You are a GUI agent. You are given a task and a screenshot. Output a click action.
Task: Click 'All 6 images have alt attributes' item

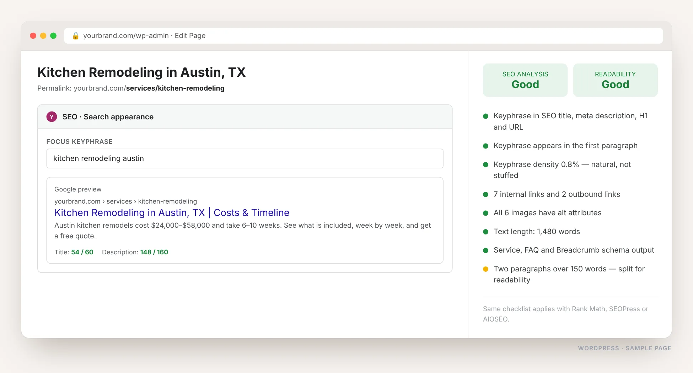(547, 213)
